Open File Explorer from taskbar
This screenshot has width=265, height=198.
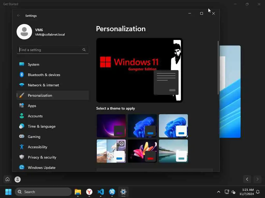78,192
